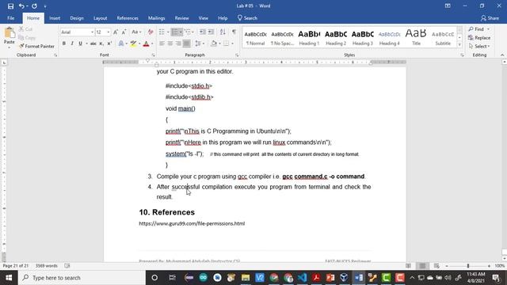Collapse the ribbon
This screenshot has height=285, width=507.
tap(502, 55)
